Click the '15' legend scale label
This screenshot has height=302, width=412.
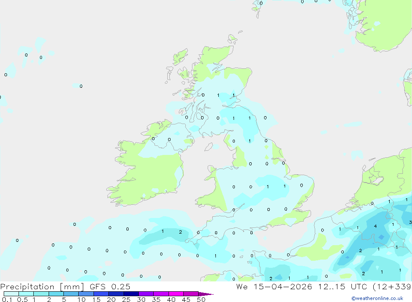[96, 300]
